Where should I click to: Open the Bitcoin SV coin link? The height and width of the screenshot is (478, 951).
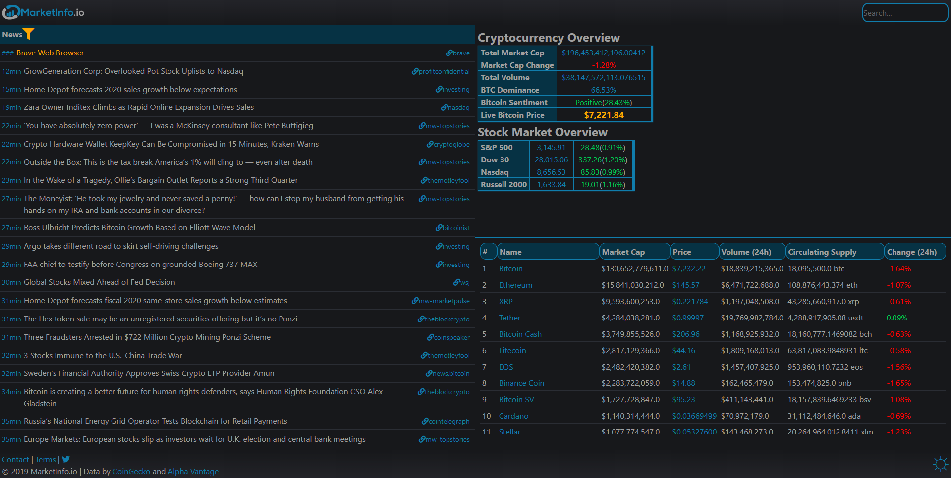[x=516, y=399]
